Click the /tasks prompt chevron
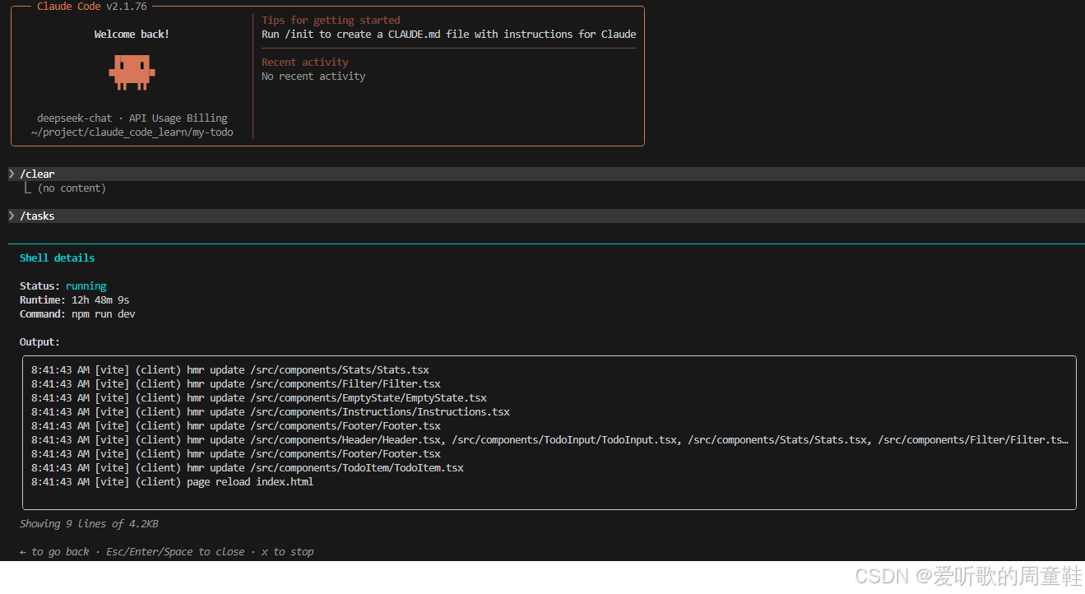 coord(12,216)
